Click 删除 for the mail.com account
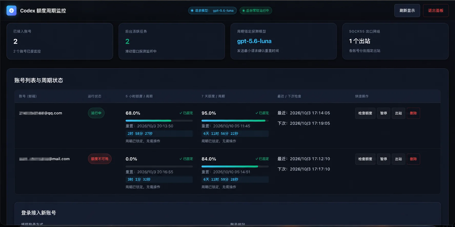This screenshot has height=227, width=455. tap(413, 159)
